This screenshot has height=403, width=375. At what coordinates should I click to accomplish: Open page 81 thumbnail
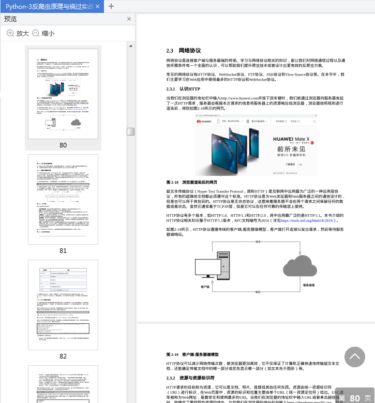[x=63, y=199]
